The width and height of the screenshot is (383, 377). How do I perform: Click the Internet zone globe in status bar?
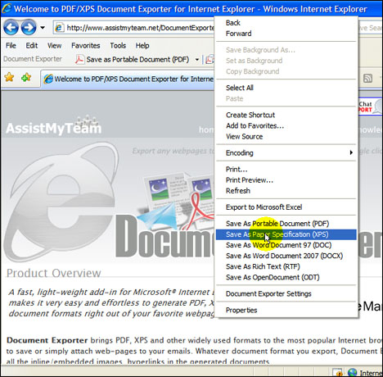click(352, 372)
